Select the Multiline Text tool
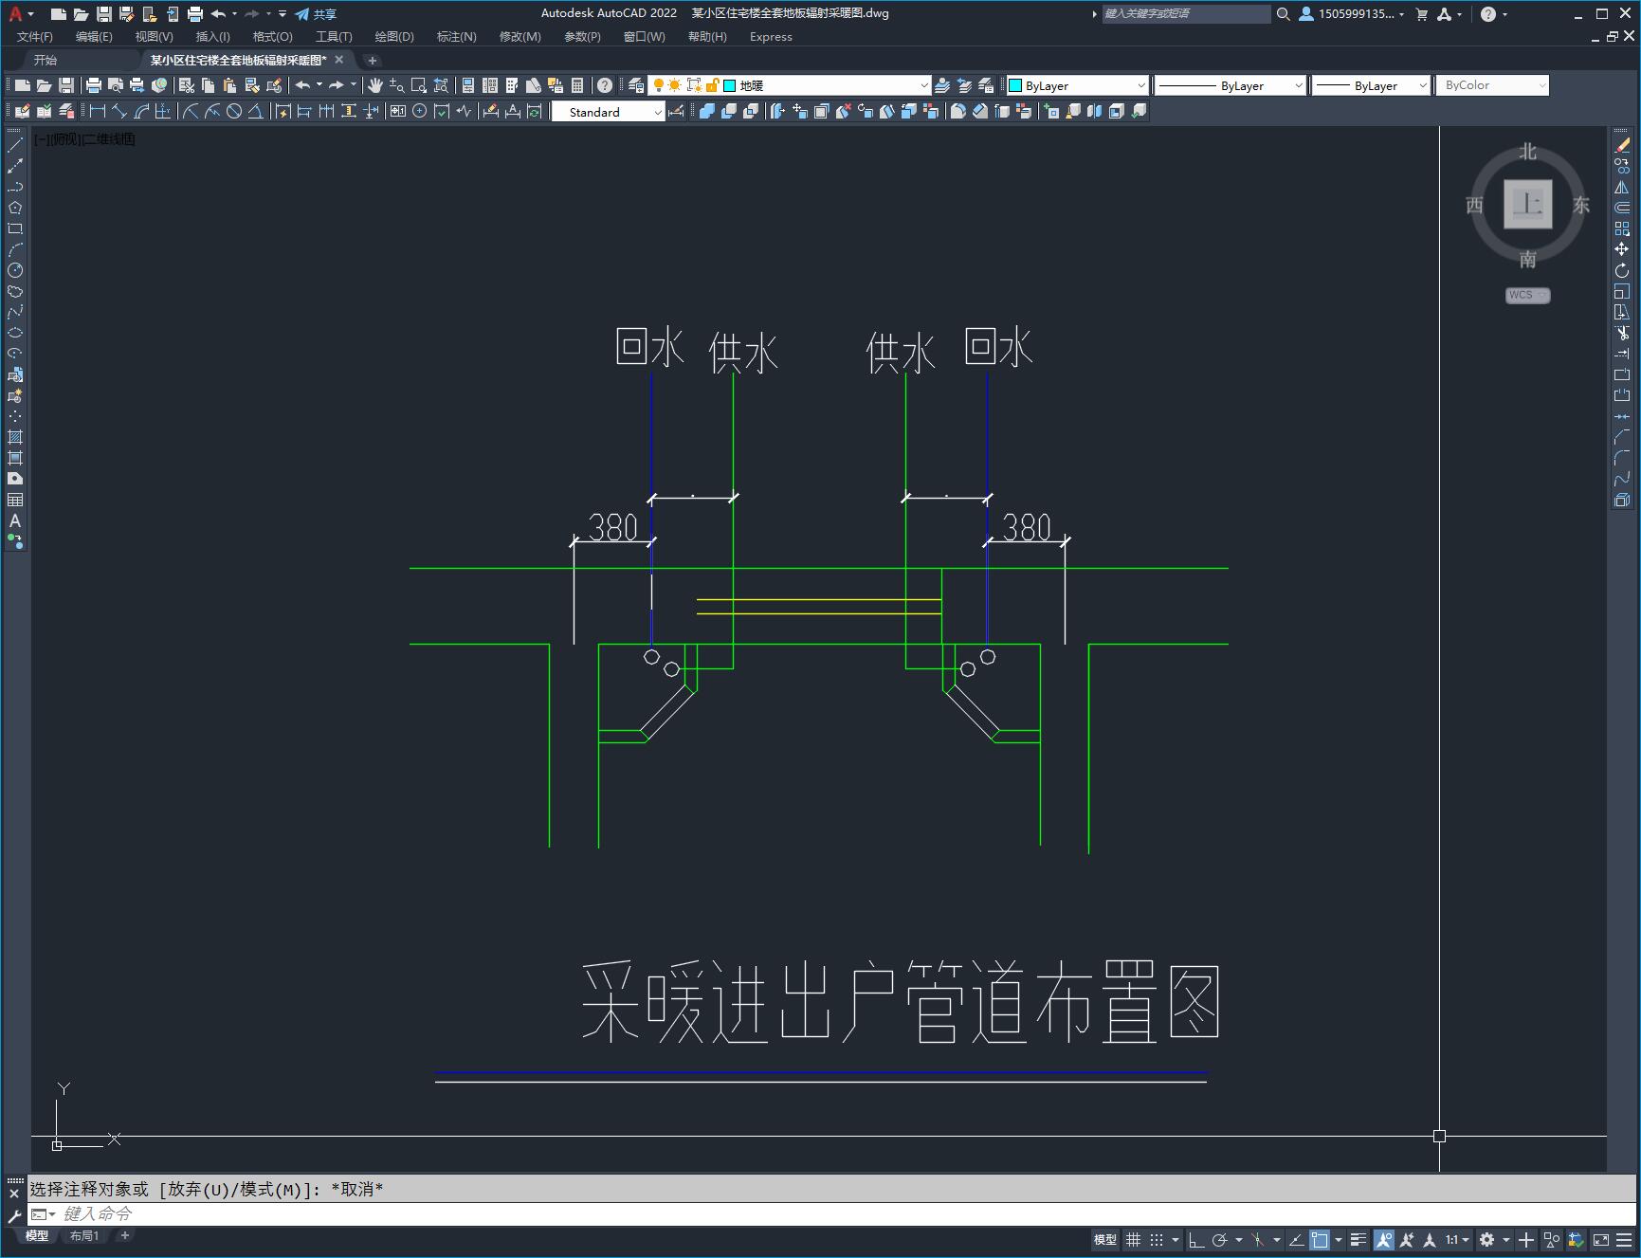Screen dimensions: 1641x1258 click(x=15, y=520)
